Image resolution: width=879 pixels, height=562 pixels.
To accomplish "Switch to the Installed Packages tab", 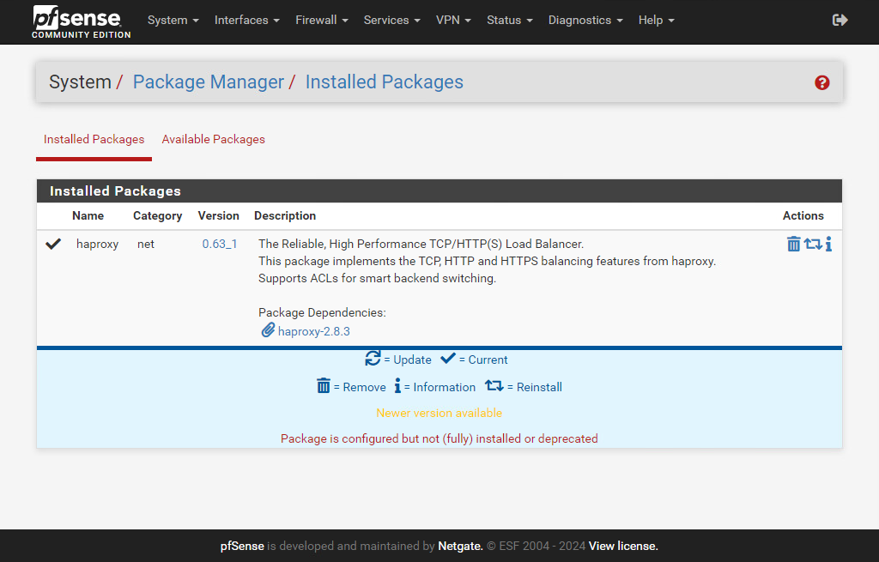I will coord(94,140).
